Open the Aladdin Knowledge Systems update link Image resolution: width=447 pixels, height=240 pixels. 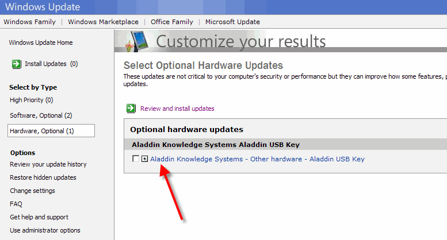tap(257, 159)
